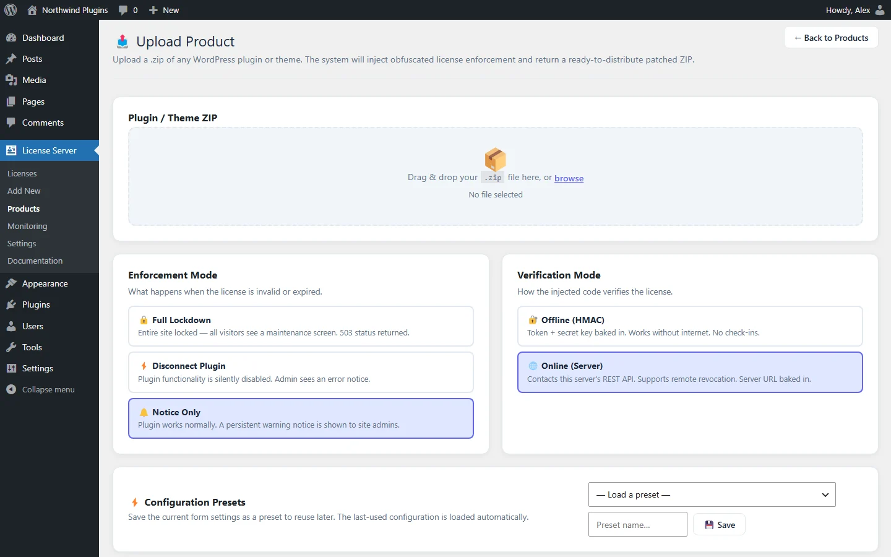Click the Comments icon in sidebar

(11, 123)
